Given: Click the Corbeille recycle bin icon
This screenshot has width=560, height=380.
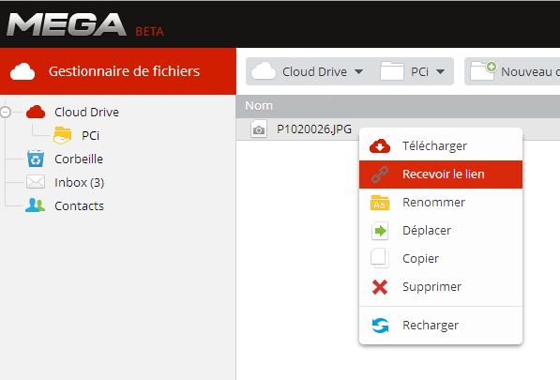Looking at the screenshot, I should [x=36, y=159].
